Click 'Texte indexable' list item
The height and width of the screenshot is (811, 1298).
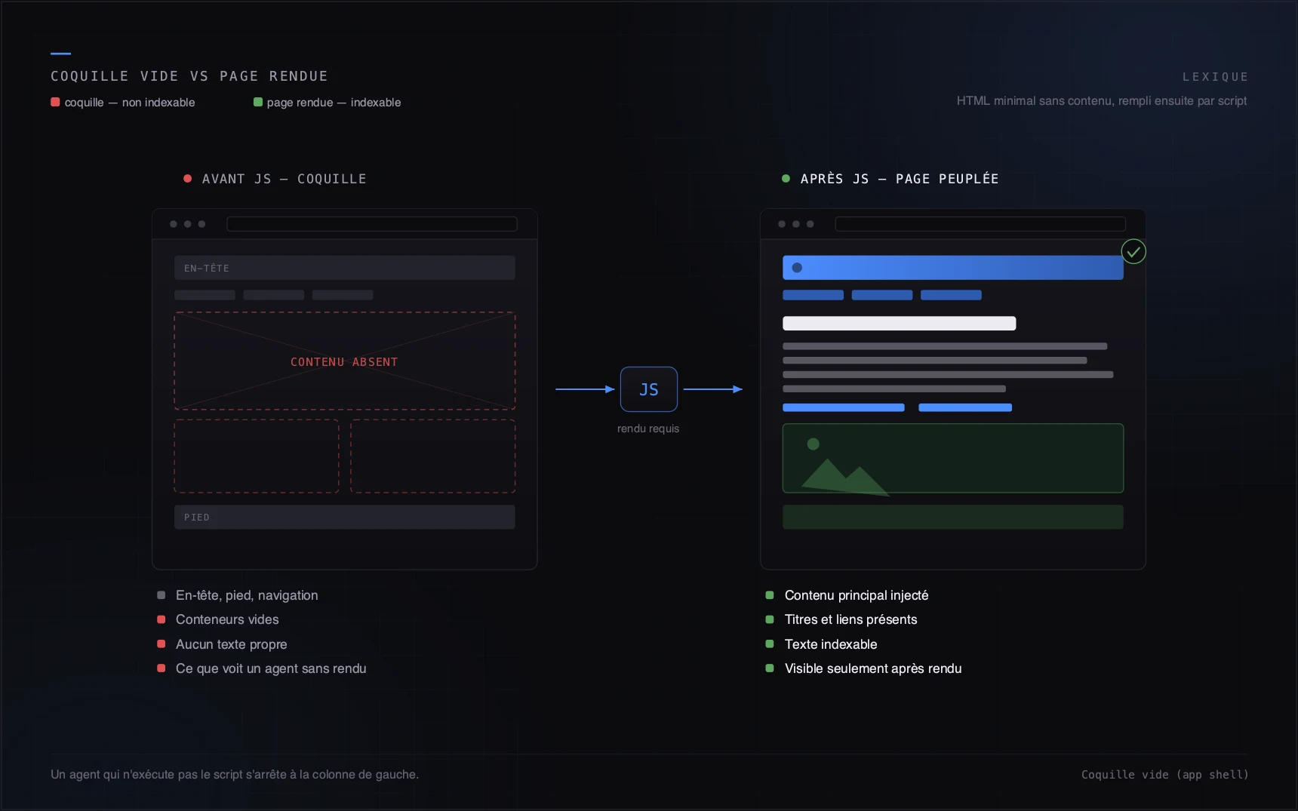[x=831, y=644]
